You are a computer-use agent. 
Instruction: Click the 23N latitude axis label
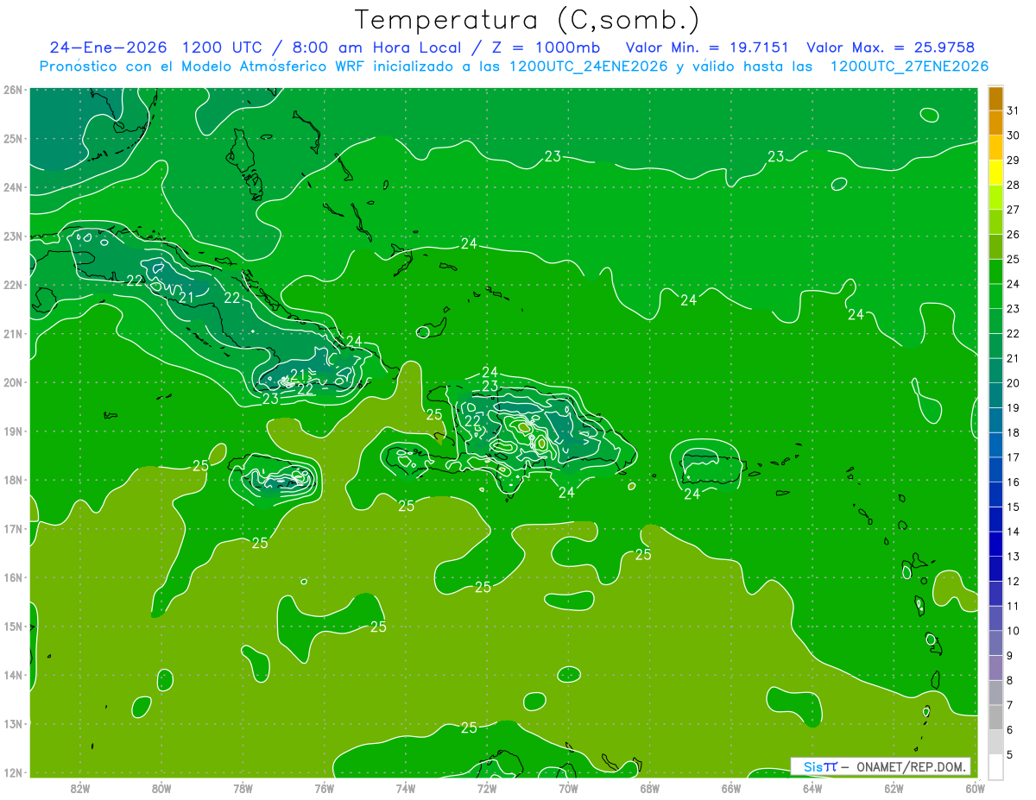tap(12, 236)
